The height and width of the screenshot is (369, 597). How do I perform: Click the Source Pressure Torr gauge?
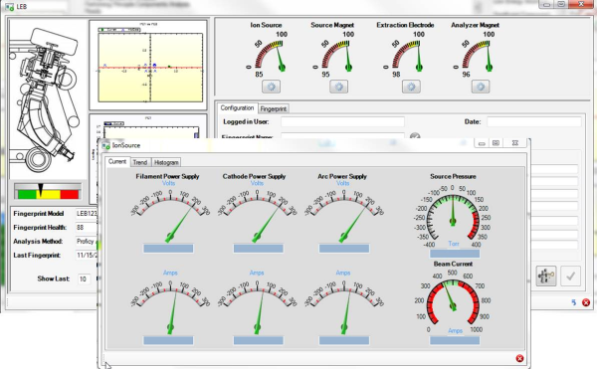click(x=453, y=217)
